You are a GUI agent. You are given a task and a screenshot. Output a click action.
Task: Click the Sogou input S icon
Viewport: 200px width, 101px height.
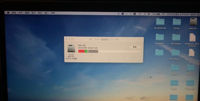tap(135, 14)
